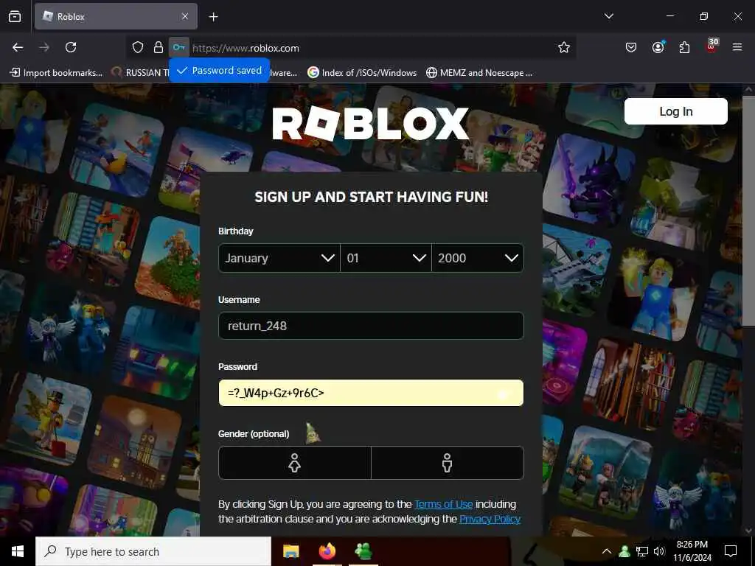The width and height of the screenshot is (755, 566).
Task: Switch to Firefox in taskbar
Action: coord(327,551)
